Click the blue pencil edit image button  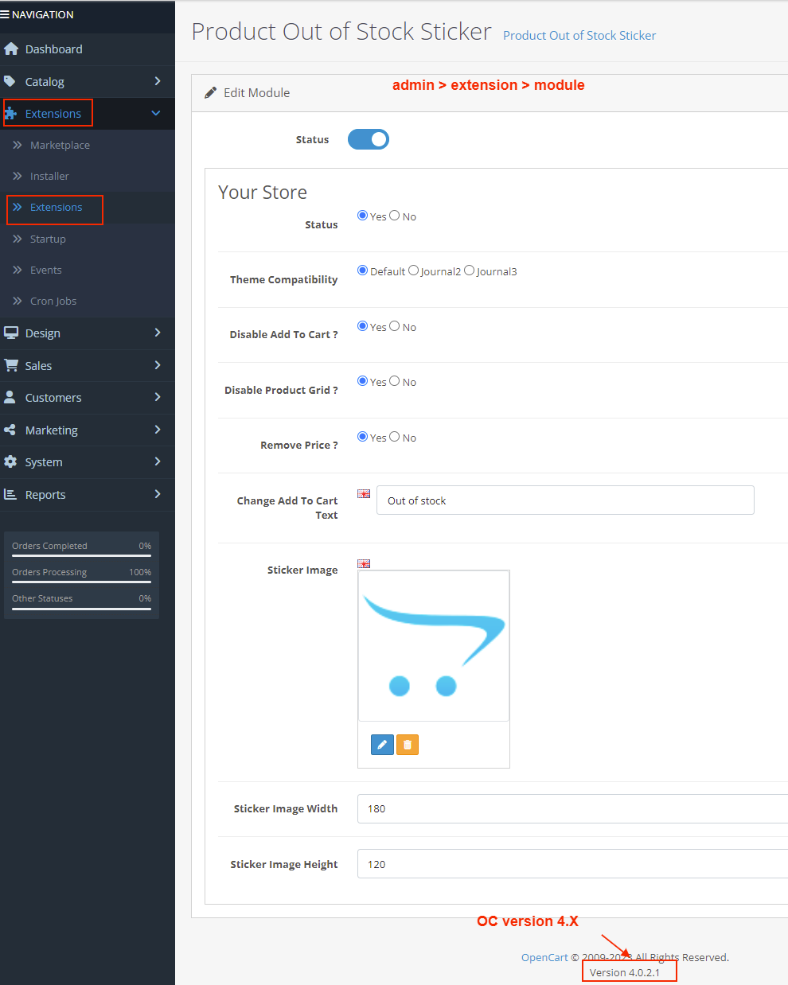click(382, 745)
